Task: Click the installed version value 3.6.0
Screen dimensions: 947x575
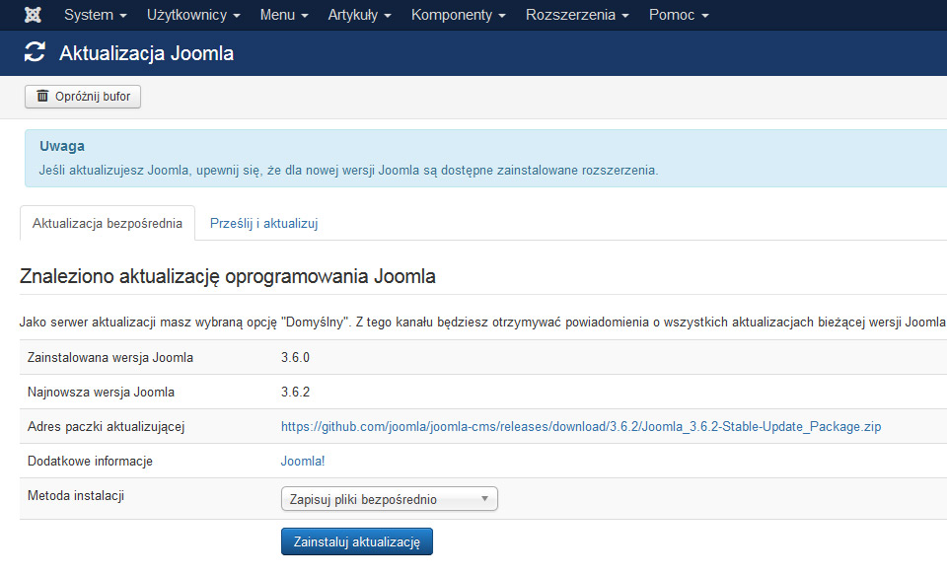Action: coord(295,358)
